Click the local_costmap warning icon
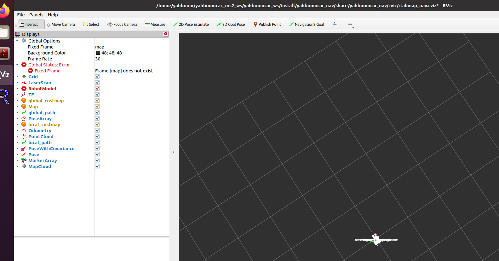Screen dimensions: 499x261 tap(24, 124)
